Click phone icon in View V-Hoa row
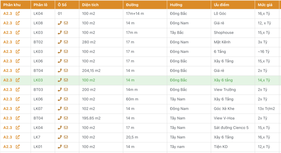Image resolution: width=281 pixels, height=153 pixels. point(60,118)
